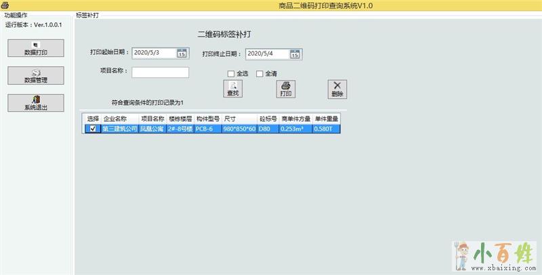Open the calendar picker for print end date

295,54
